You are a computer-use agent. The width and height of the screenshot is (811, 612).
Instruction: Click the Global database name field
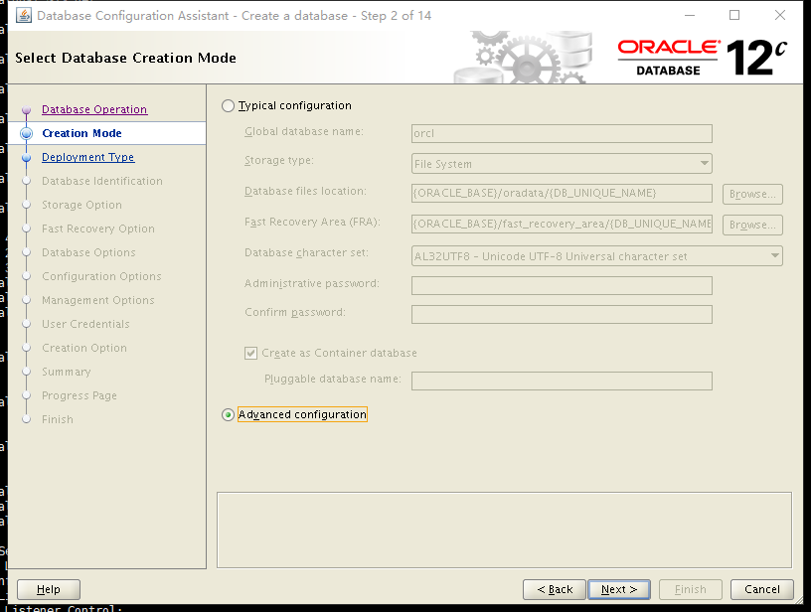click(562, 133)
